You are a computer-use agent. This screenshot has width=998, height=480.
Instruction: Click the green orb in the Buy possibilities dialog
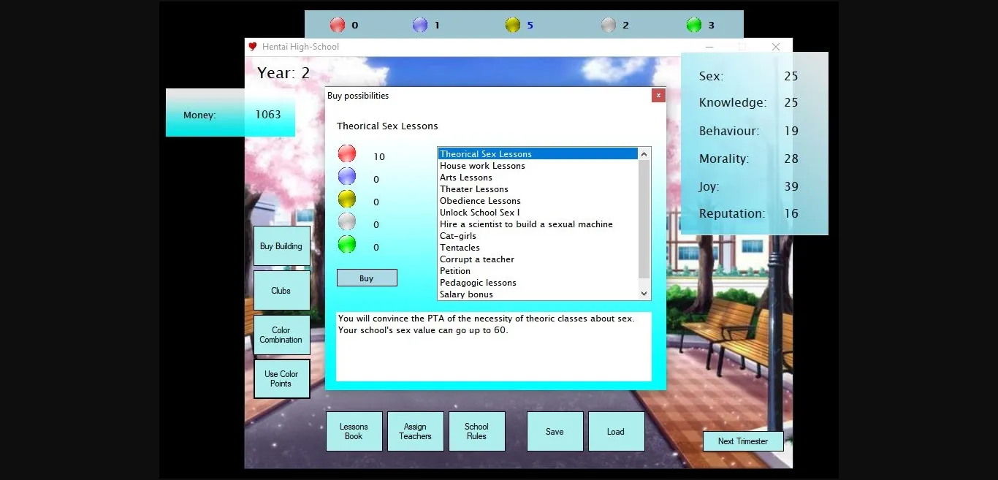[346, 244]
